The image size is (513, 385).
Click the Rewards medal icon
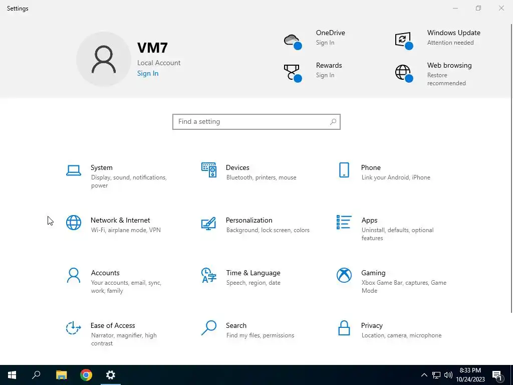(x=293, y=73)
